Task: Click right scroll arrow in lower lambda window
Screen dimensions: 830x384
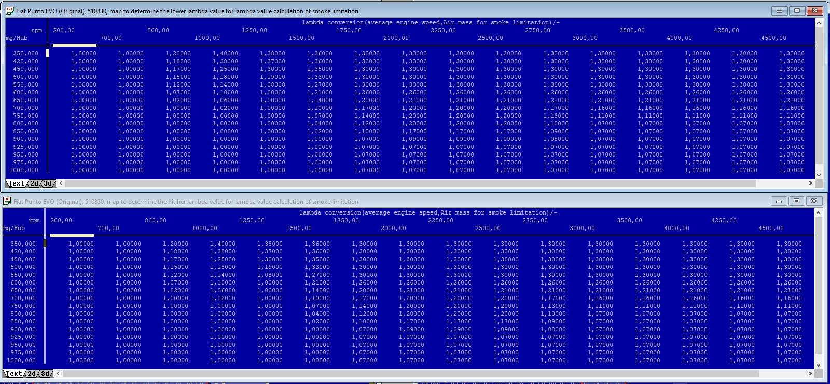Action: (811, 183)
